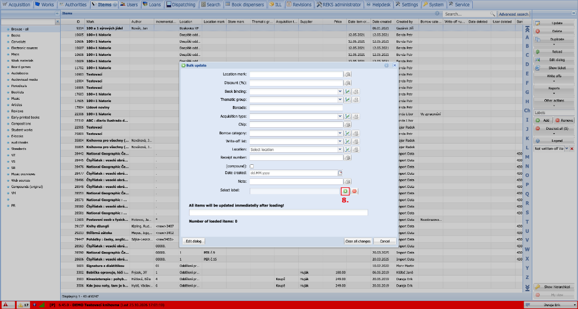Click the green chart icon beside Location dropdown
Viewport: 578px width, 309px height.
pyautogui.click(x=347, y=150)
